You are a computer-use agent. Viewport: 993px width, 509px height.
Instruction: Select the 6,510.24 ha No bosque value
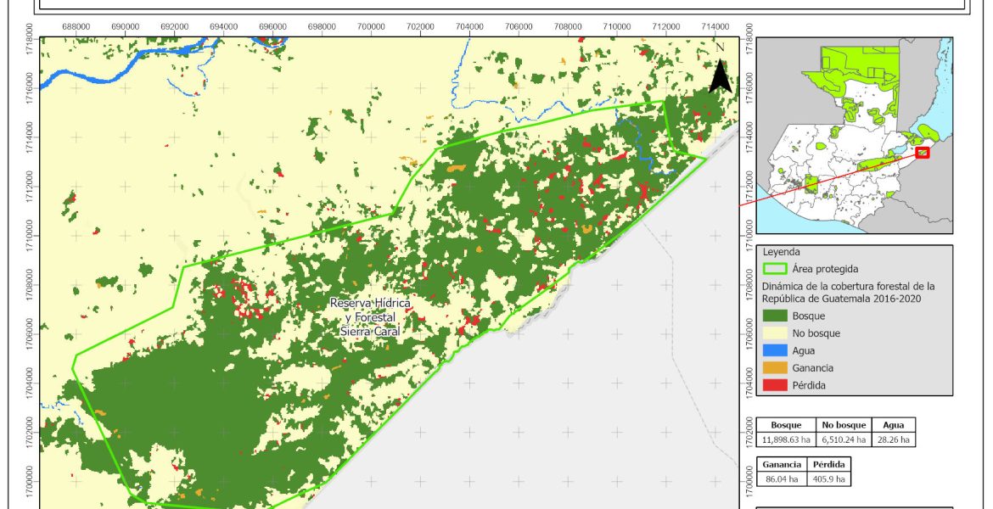coord(844,439)
